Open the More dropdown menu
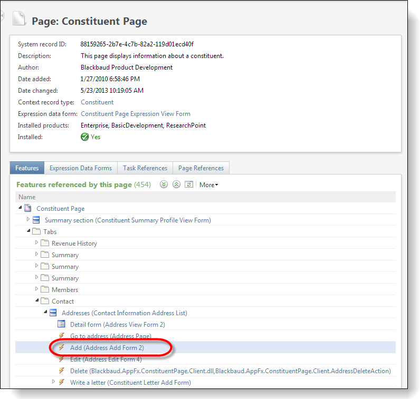Image resolution: width=420 pixels, height=399 pixels. (x=208, y=185)
